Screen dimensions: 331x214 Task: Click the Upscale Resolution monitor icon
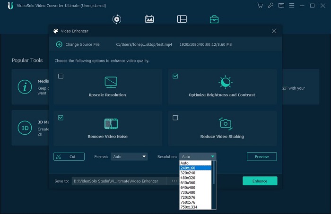pyautogui.click(x=111, y=82)
